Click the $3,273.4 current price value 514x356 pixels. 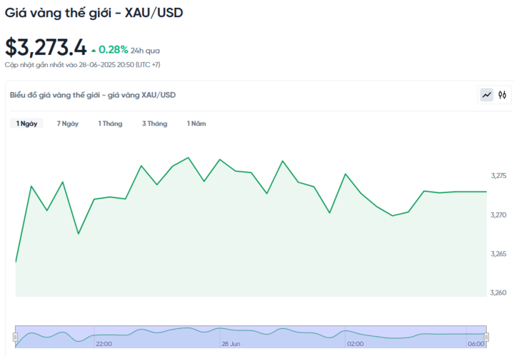46,48
